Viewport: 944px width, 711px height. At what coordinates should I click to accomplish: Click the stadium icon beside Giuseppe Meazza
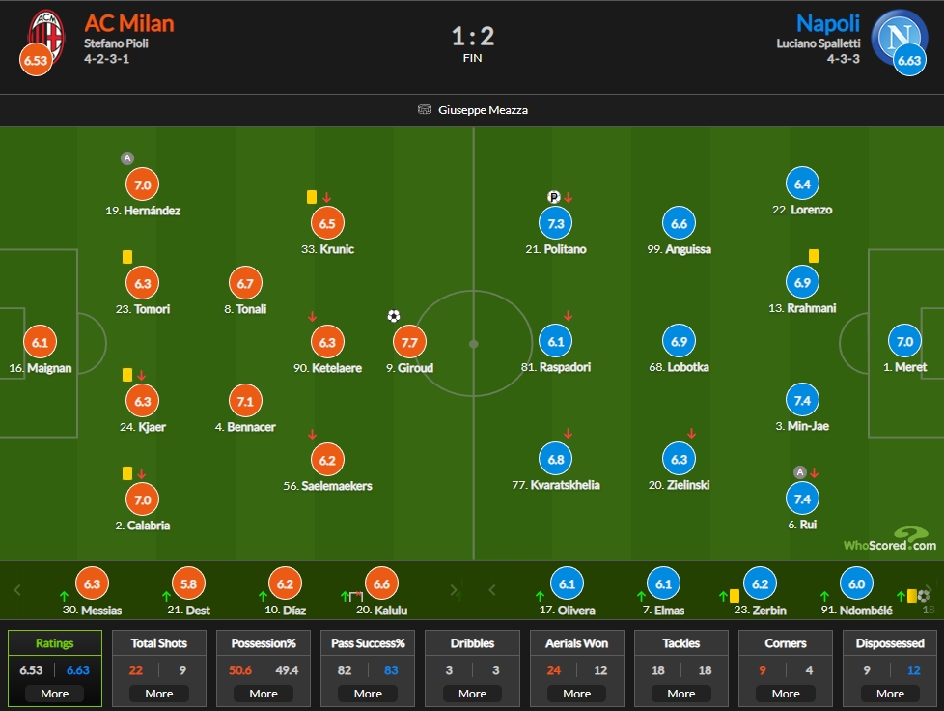(425, 110)
